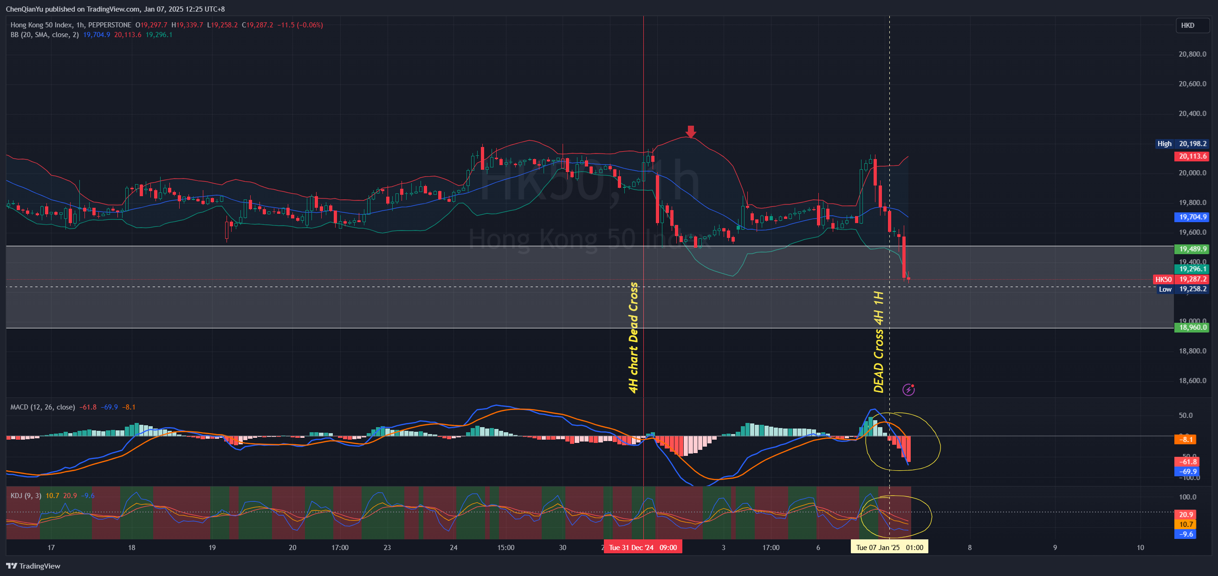Viewport: 1218px width, 576px height.
Task: Click the 19,800.0 price scale value
Action: (x=1192, y=203)
